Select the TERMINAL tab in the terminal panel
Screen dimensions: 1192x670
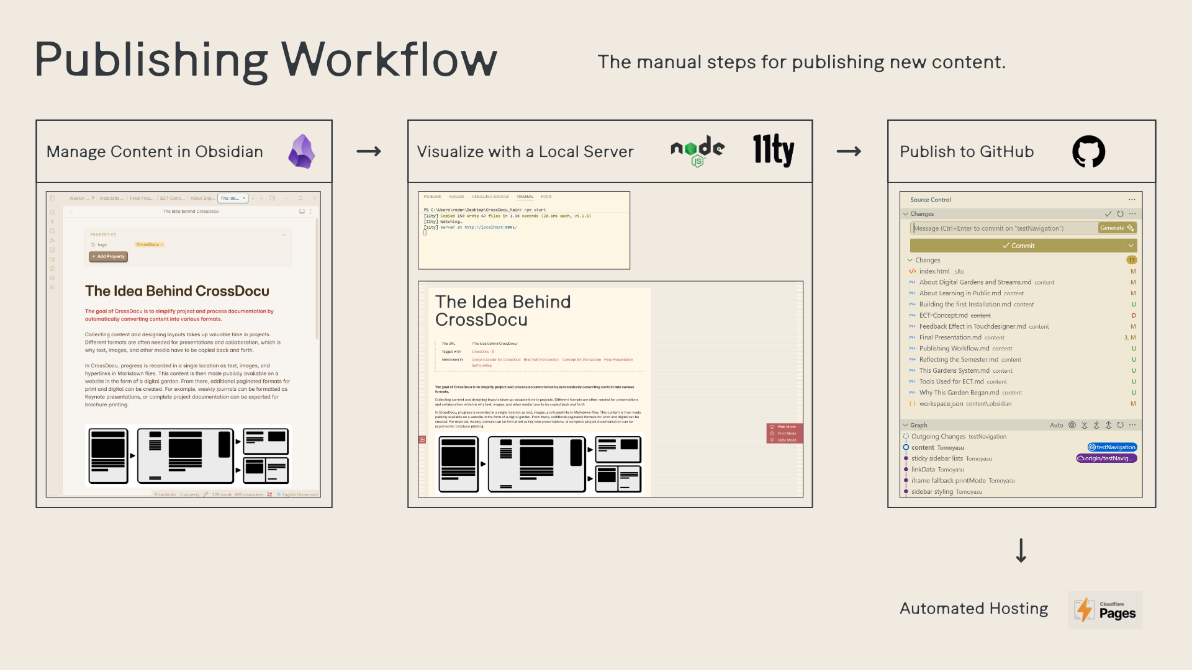525,197
